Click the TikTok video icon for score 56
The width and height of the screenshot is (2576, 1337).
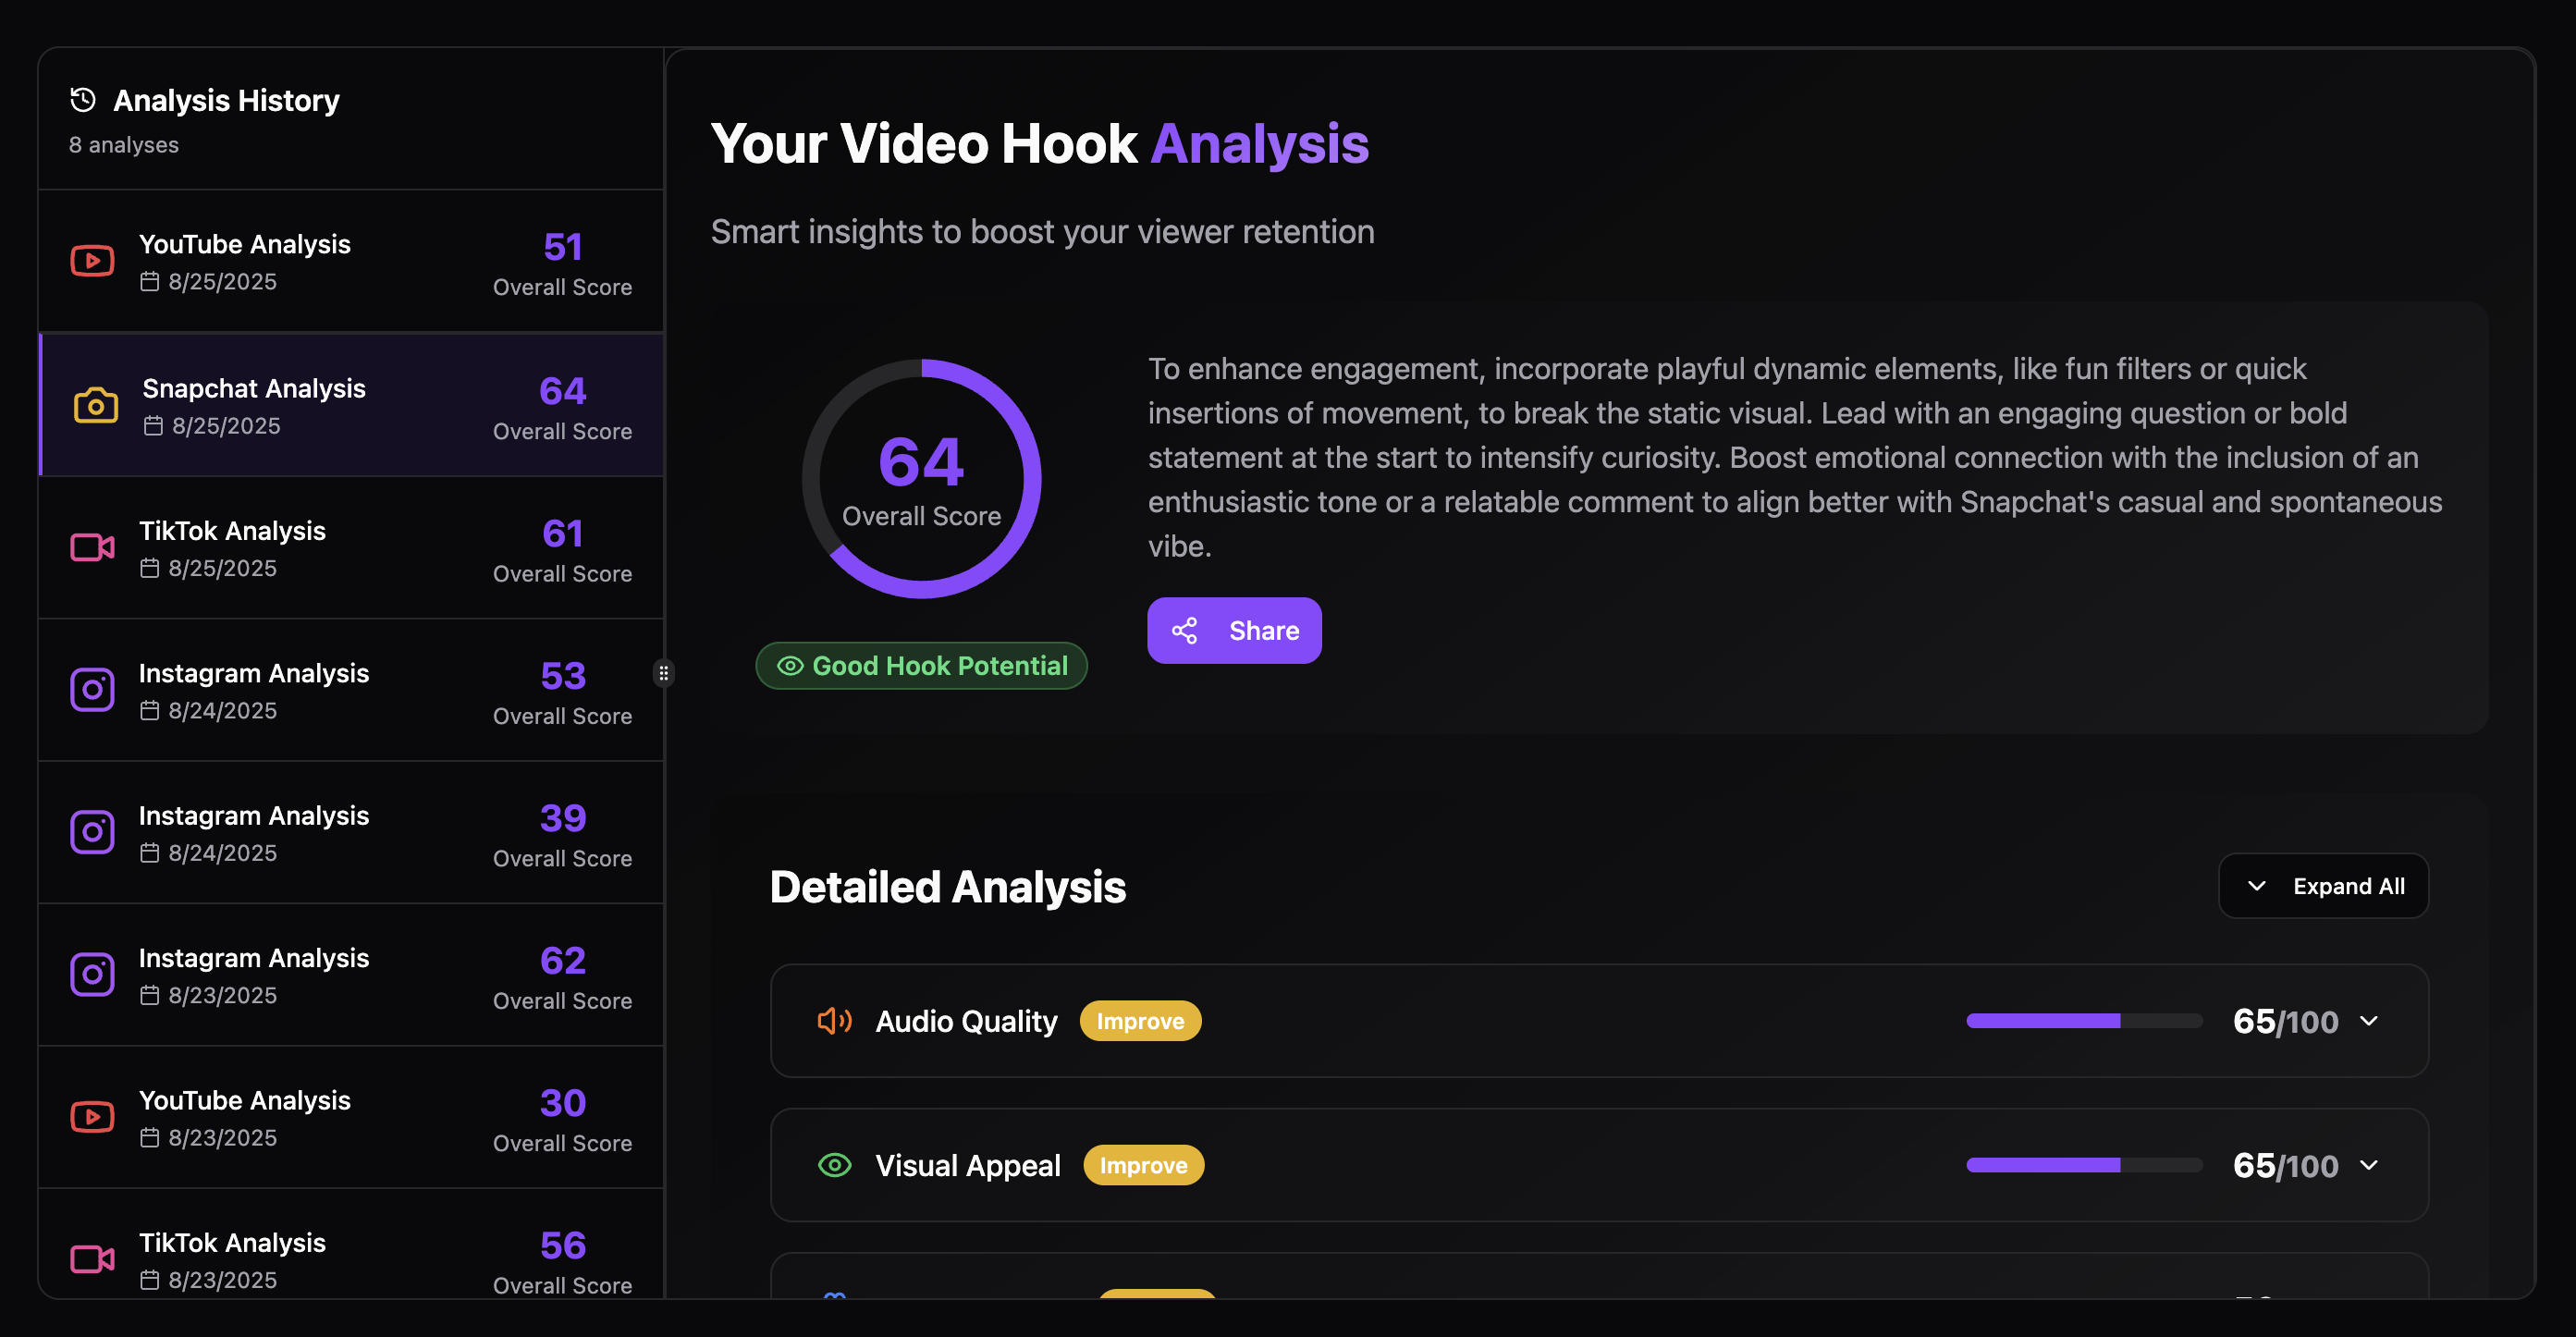tap(92, 1259)
